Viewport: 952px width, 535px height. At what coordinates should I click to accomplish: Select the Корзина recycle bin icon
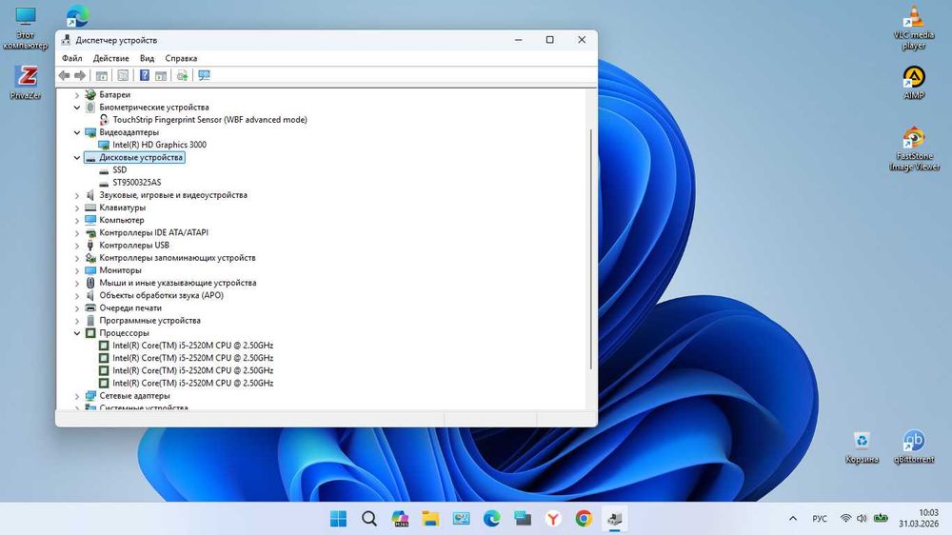coord(862,447)
